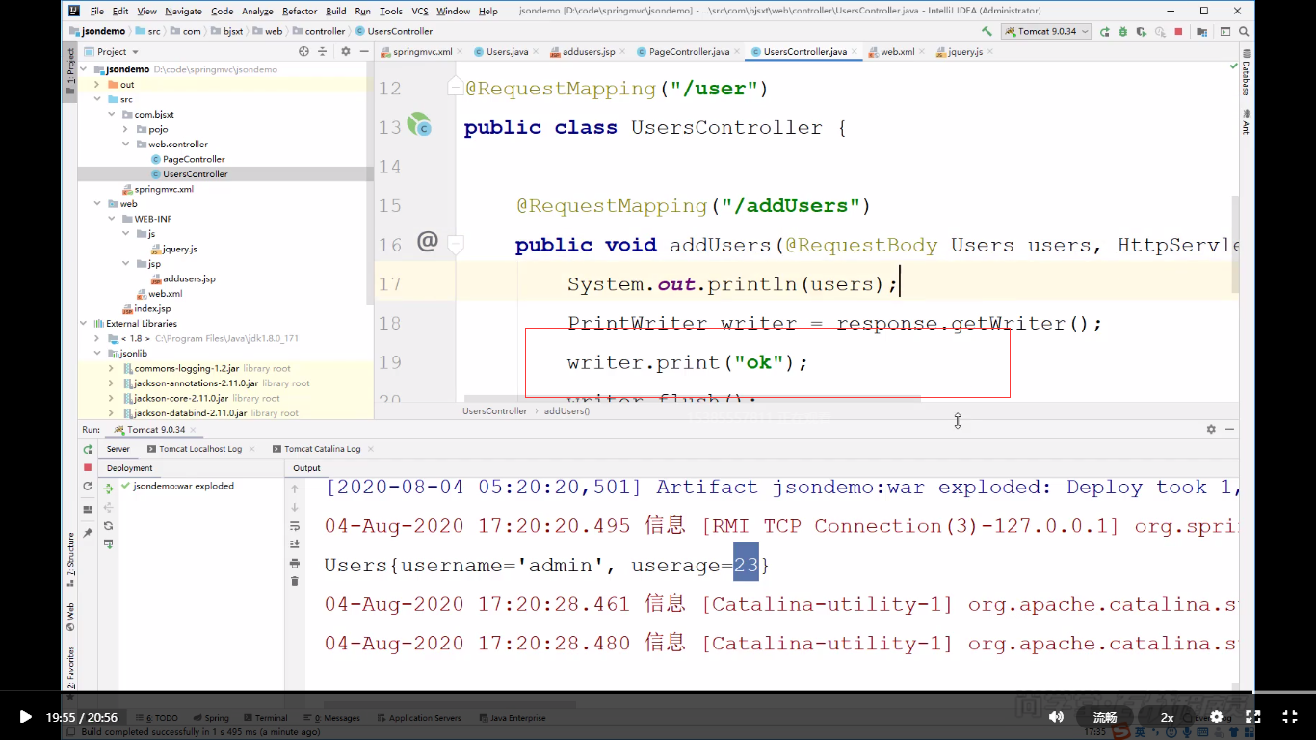Open Project Structure icon in toolbar

(1200, 31)
